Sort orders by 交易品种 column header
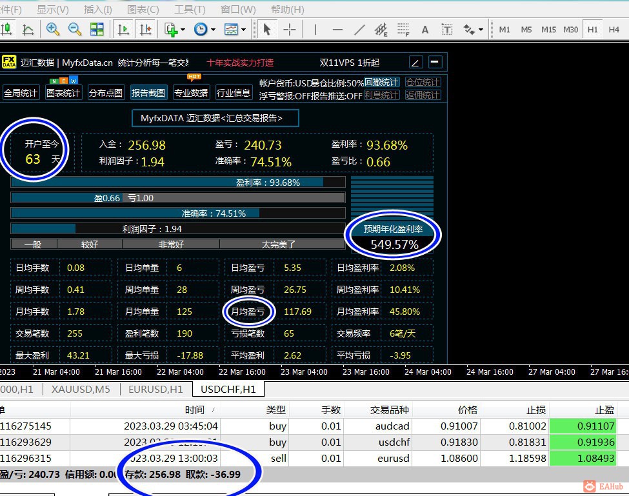629x496 pixels. point(389,410)
